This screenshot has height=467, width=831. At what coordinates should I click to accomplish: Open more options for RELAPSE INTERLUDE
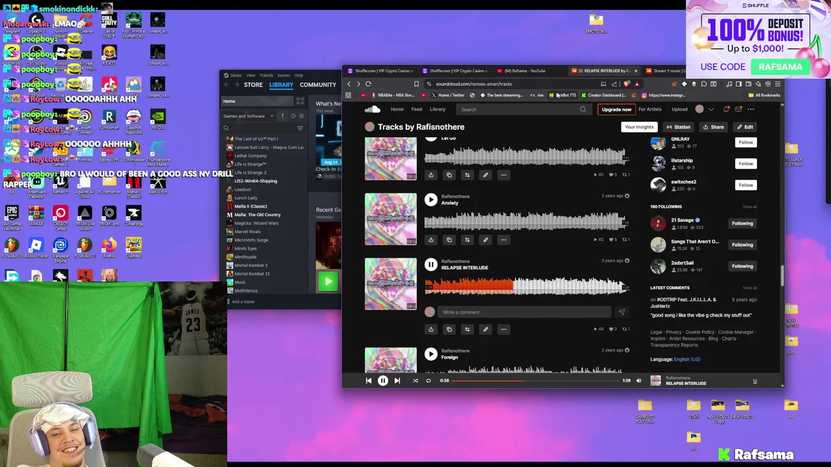point(503,329)
